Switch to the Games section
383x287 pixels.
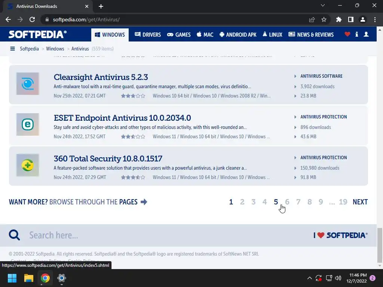[179, 35]
